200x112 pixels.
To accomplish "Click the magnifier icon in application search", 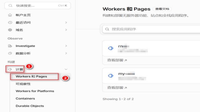I will (x=107, y=29).
